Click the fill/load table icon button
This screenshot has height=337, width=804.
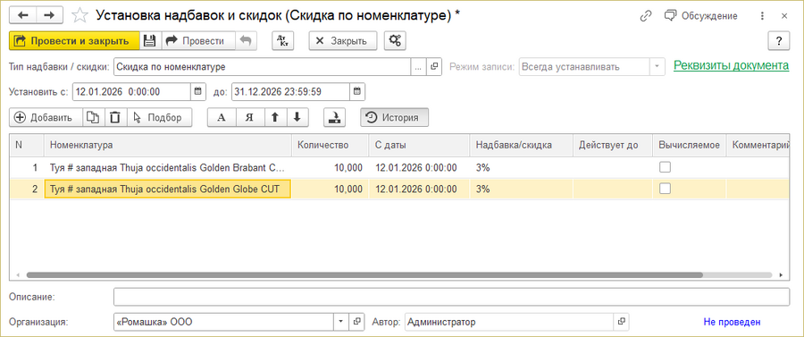click(334, 117)
